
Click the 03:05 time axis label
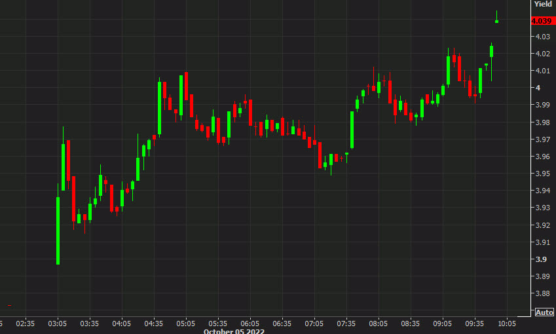point(58,324)
